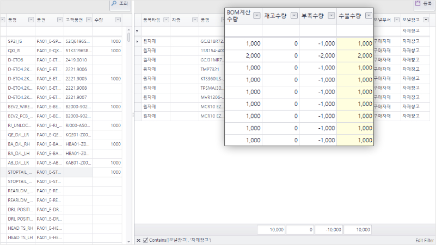Open filter dropdown on 품목타입 column
The height and width of the screenshot is (245, 436).
166,20
